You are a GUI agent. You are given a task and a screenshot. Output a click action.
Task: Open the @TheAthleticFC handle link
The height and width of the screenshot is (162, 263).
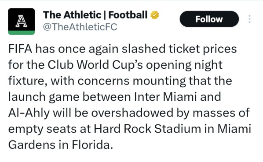click(80, 27)
